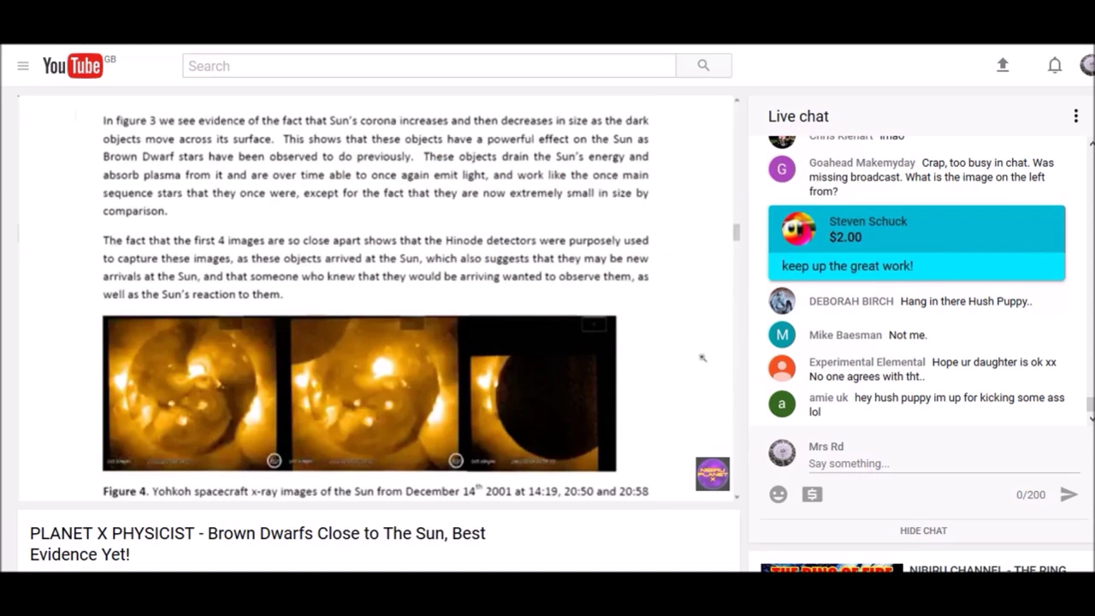Send the chat message arrow
Viewport: 1095px width, 616px height.
coord(1068,495)
